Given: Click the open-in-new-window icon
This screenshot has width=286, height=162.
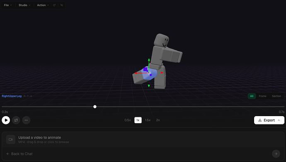Looking at the screenshot, I should click(x=54, y=5).
